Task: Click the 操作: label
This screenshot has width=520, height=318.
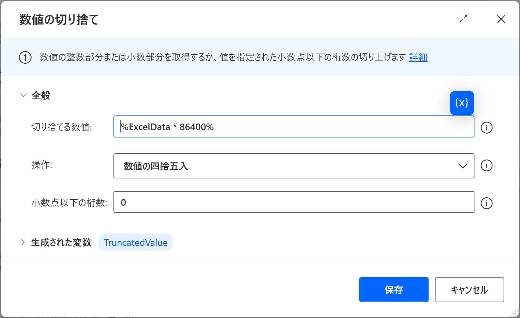Action: tap(42, 165)
